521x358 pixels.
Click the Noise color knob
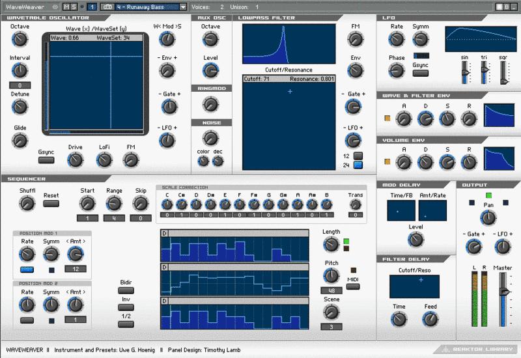[203, 161]
